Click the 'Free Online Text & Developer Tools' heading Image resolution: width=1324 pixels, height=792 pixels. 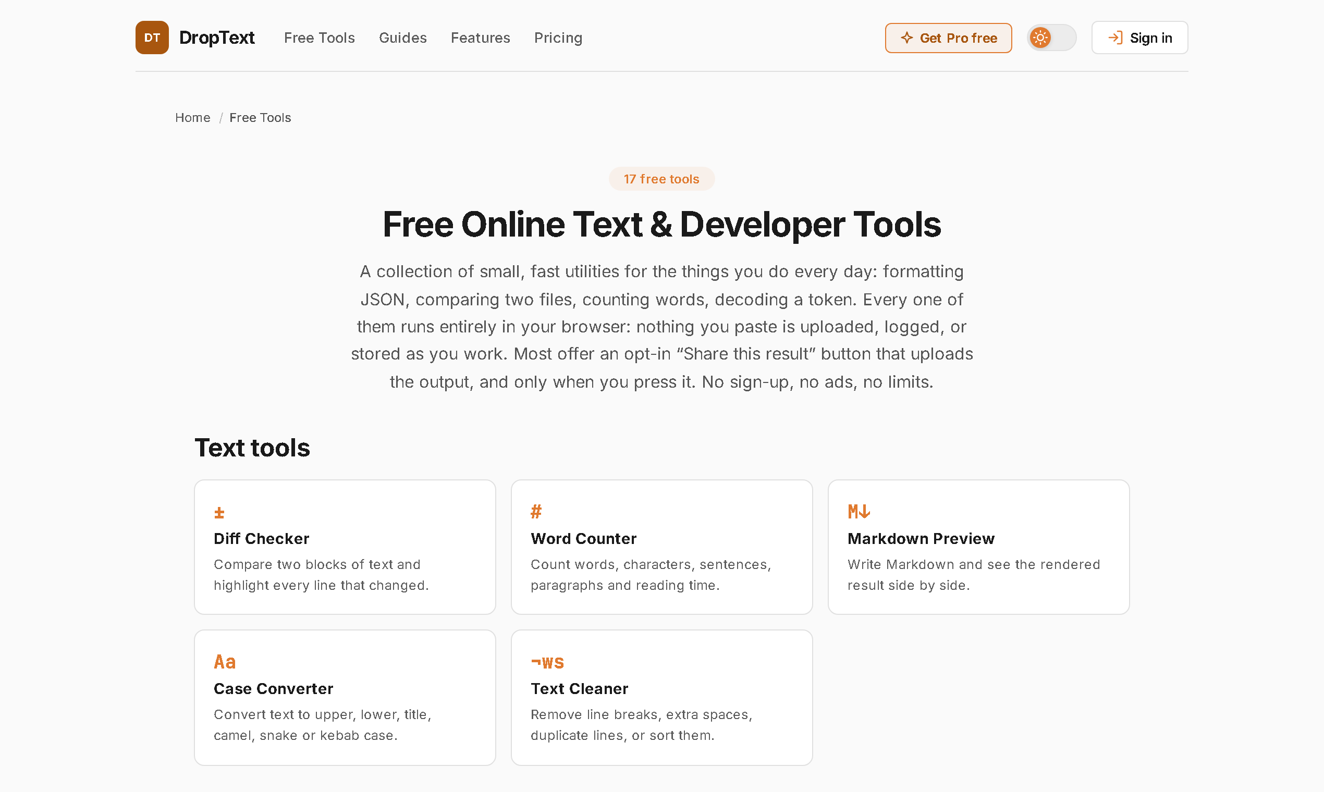pos(661,224)
